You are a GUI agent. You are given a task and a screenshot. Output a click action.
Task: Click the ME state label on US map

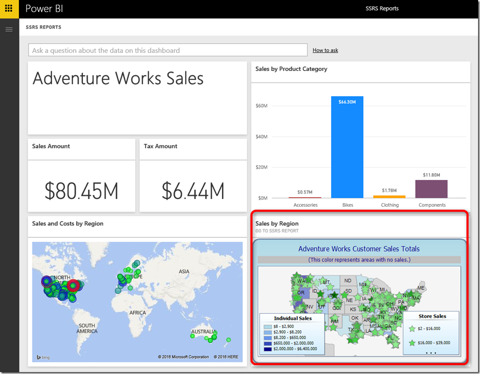(x=421, y=288)
